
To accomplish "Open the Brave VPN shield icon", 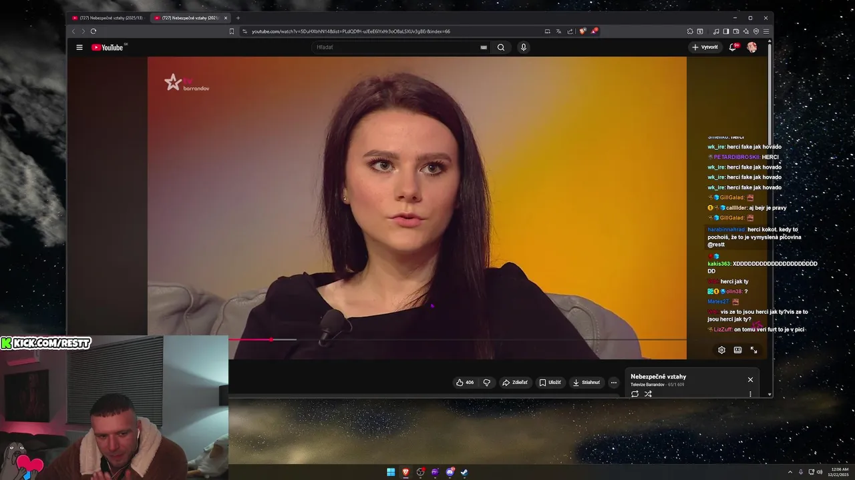I will coord(756,31).
